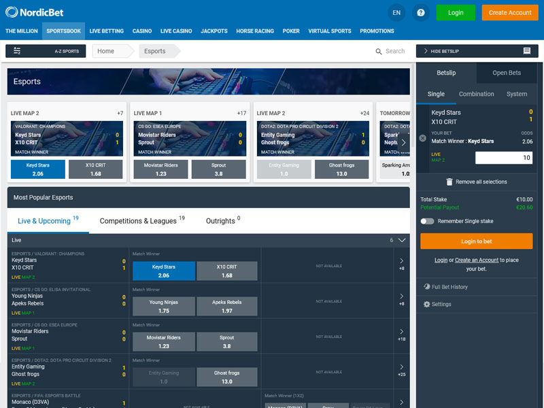Image resolution: width=544 pixels, height=408 pixels.
Task: Open Live Betting menu item
Action: pyautogui.click(x=107, y=31)
